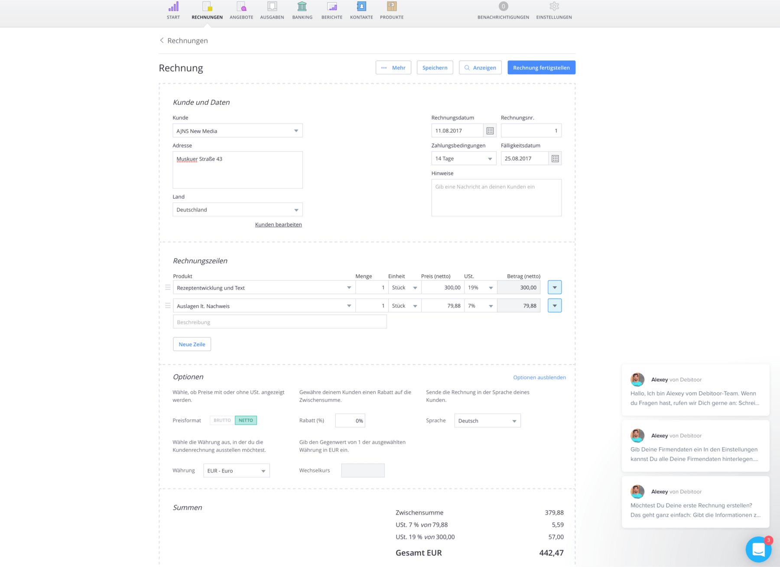
Task: Grab handle of Rezeptentwicklung row
Action: click(x=168, y=287)
